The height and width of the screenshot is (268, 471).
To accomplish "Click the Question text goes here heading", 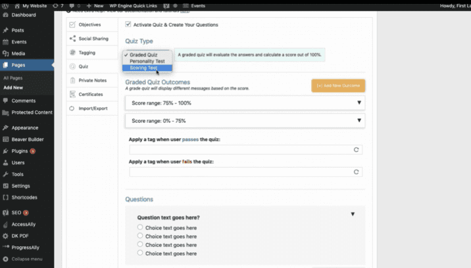I will tap(168, 217).
